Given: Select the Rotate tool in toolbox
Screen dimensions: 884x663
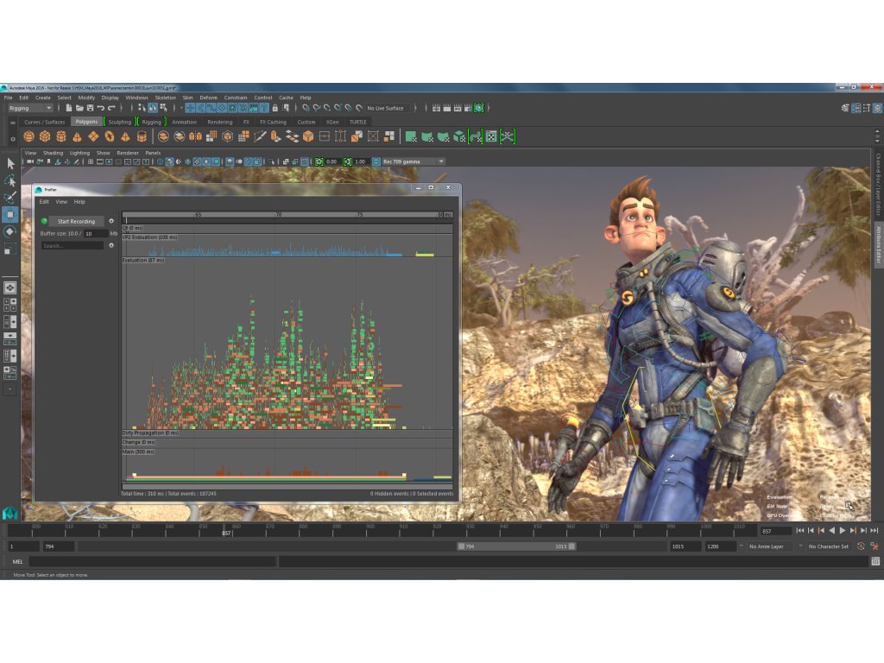Looking at the screenshot, I should (10, 231).
